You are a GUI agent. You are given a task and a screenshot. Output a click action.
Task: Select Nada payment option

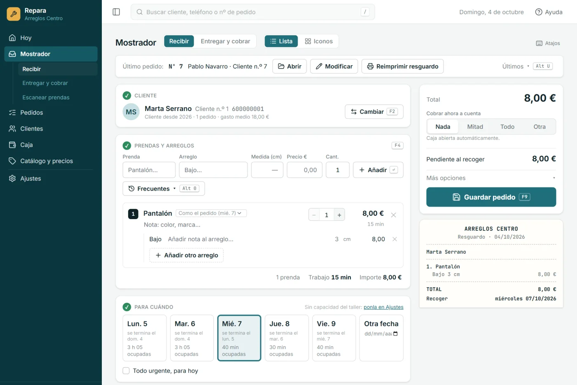click(x=443, y=127)
